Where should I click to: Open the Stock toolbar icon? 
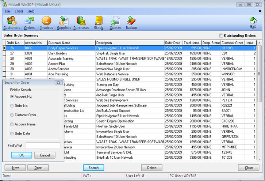coord(99,23)
